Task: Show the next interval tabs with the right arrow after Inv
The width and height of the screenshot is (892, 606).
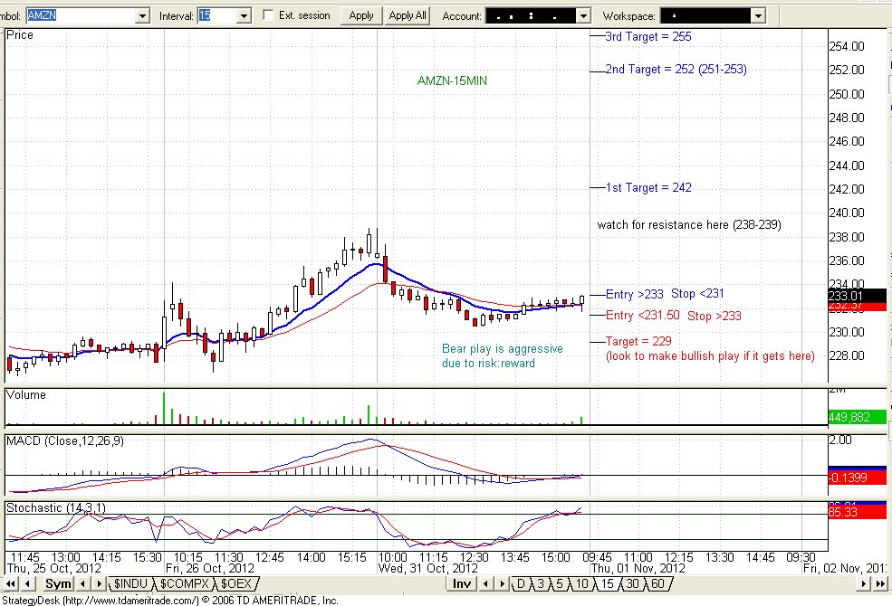Action: pos(502,583)
